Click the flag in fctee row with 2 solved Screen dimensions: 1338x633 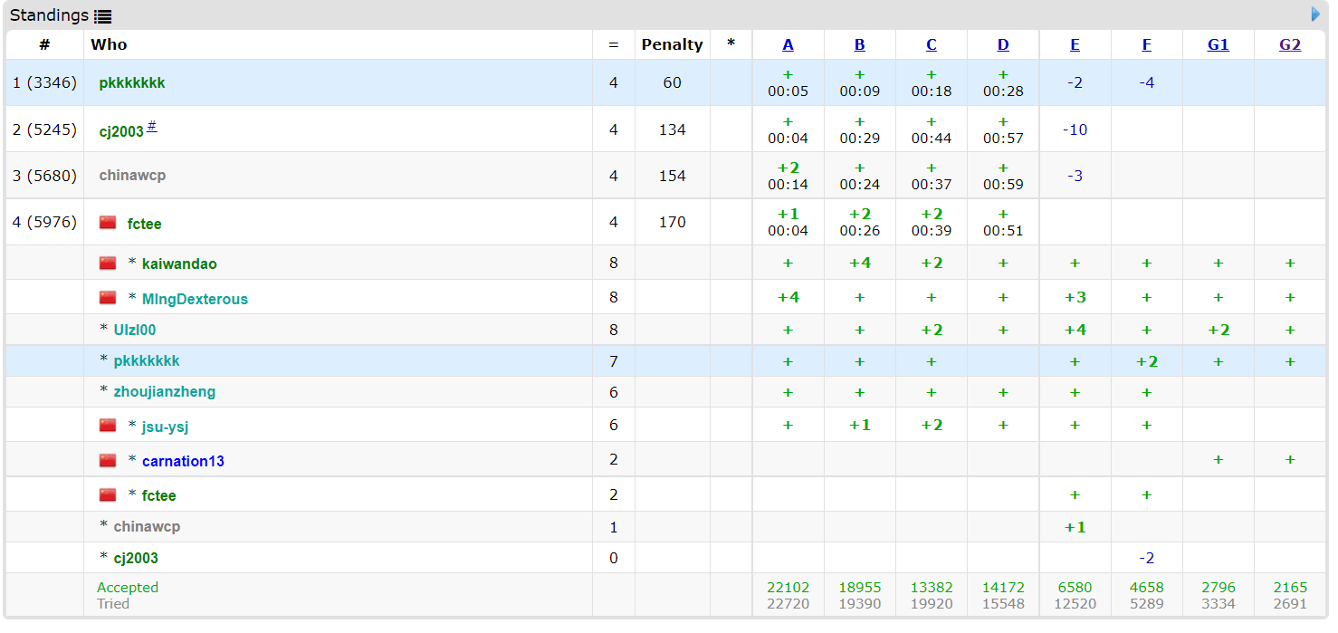click(x=108, y=494)
